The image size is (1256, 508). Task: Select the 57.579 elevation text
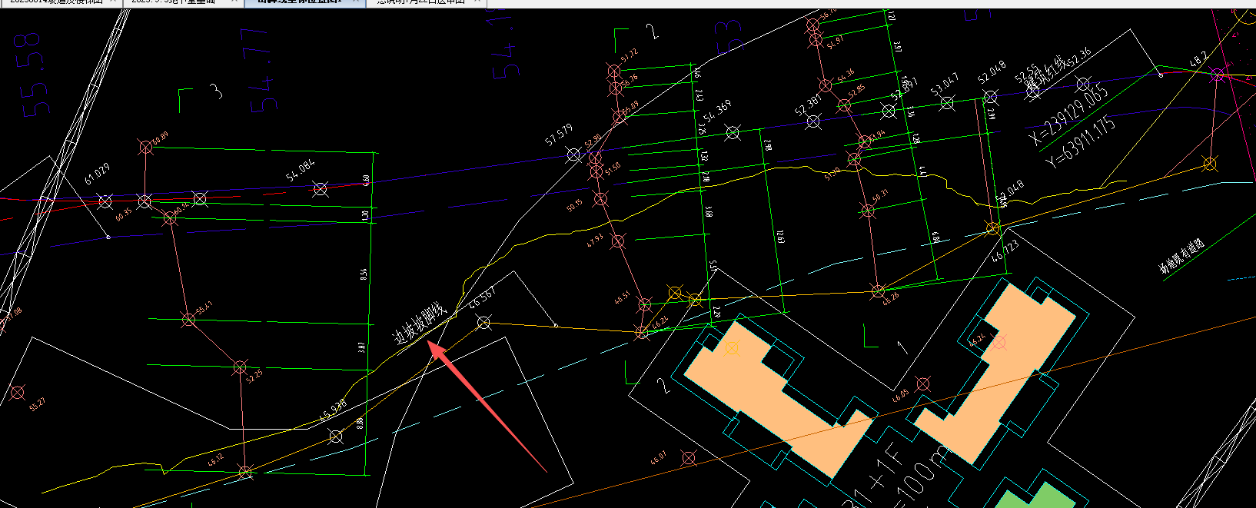pos(559,134)
